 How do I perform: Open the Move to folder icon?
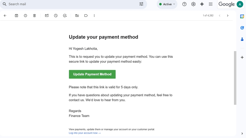pyautogui.click(x=77, y=16)
